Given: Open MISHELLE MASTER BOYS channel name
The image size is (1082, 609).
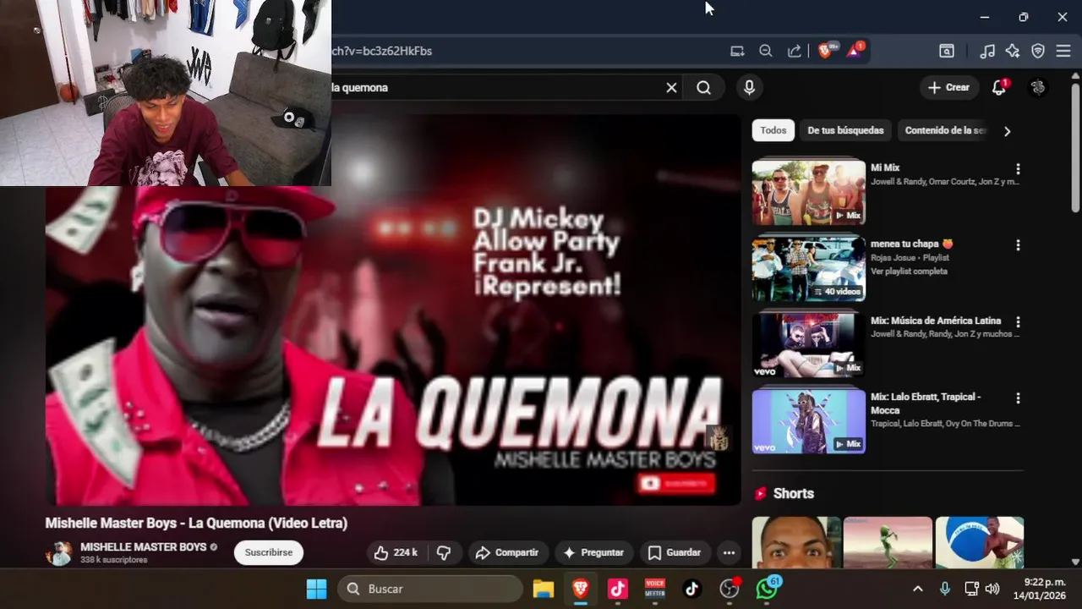Looking at the screenshot, I should tap(144, 547).
